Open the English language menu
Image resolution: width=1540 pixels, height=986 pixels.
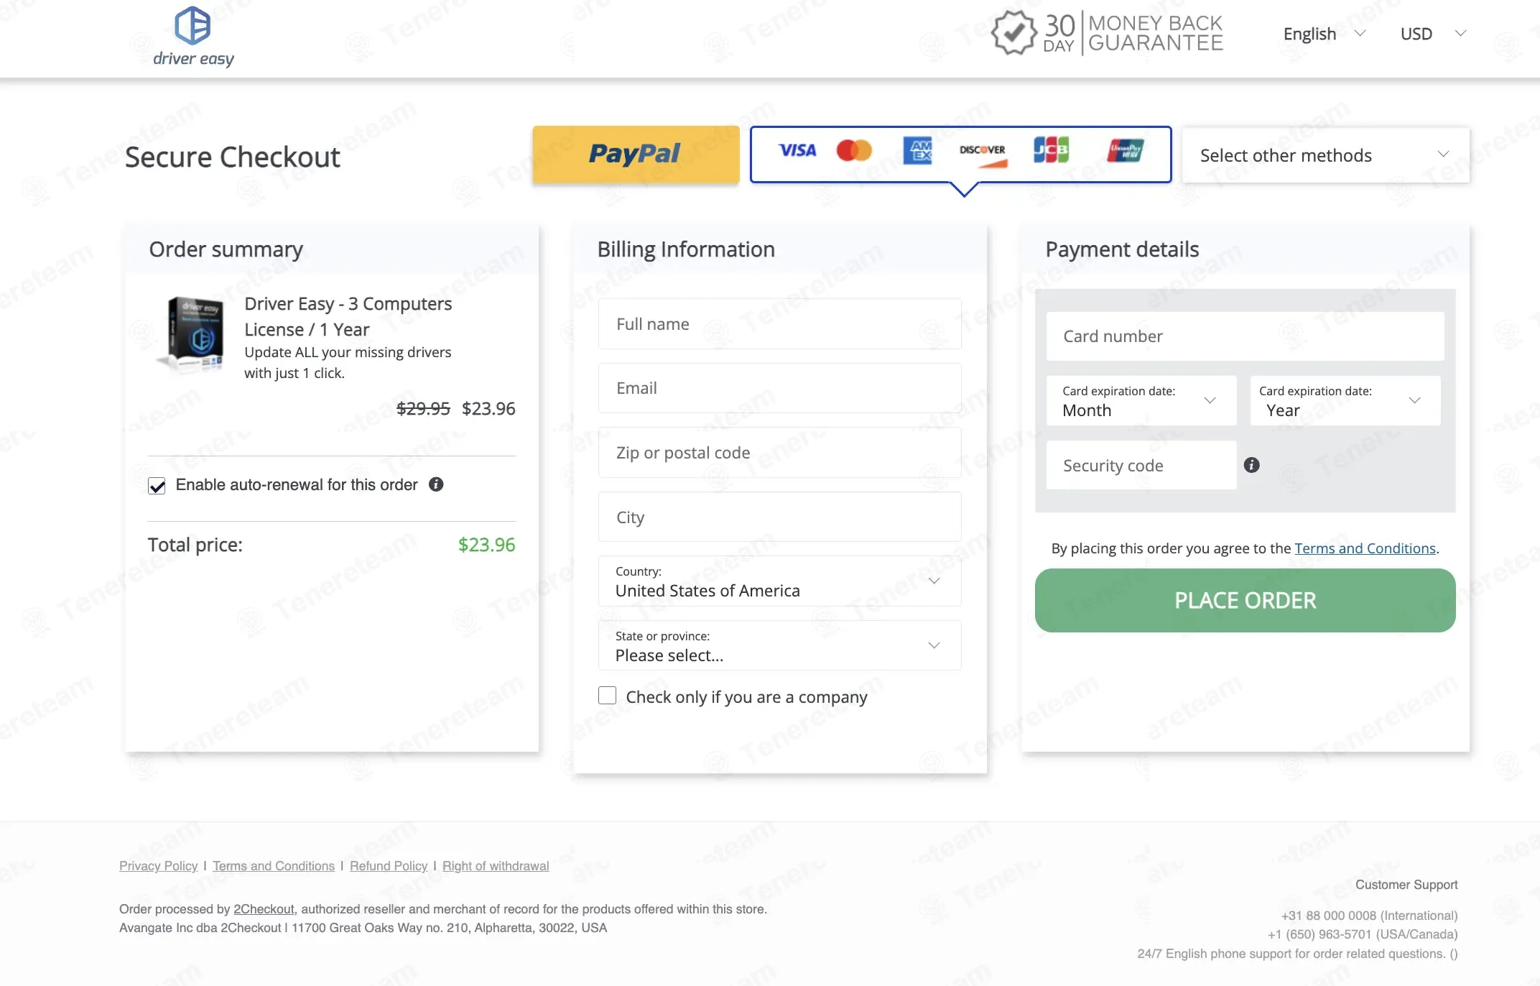click(1323, 34)
